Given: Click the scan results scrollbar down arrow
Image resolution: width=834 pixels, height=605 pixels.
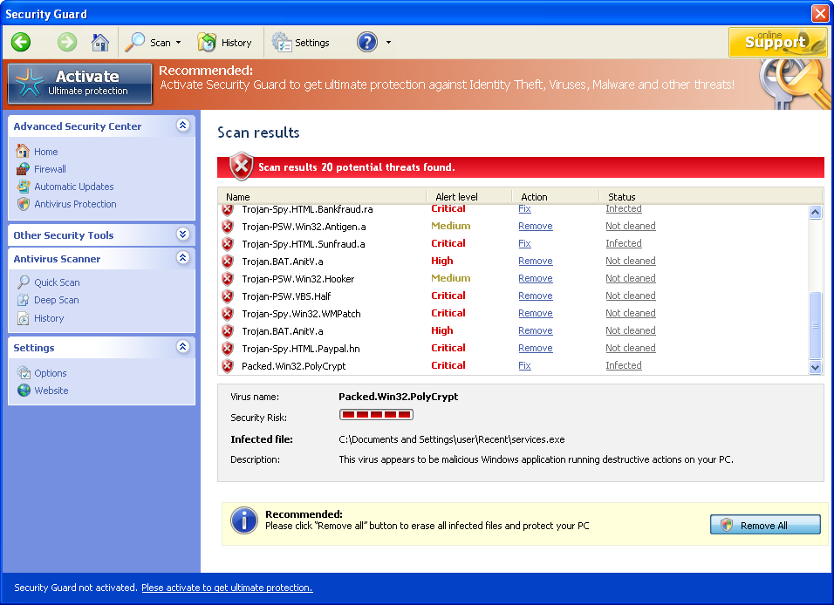Looking at the screenshot, I should 815,367.
